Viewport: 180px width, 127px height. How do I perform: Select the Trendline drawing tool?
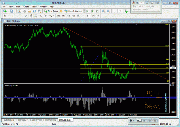tap(26, 16)
